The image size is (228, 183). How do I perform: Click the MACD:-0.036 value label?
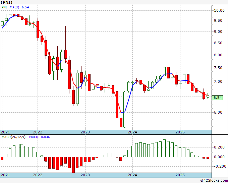coord(40,137)
